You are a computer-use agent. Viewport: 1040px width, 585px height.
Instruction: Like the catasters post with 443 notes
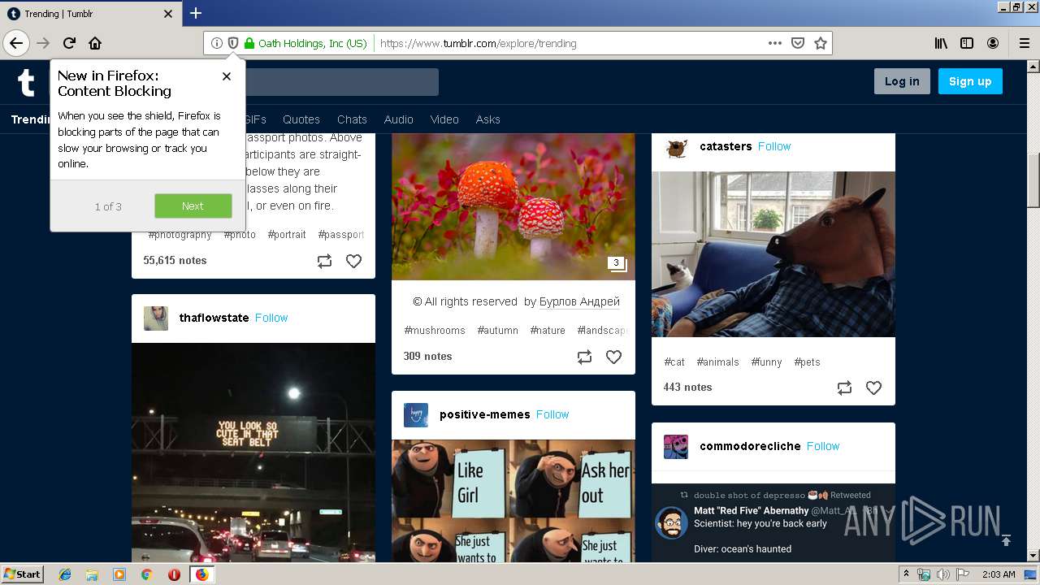(873, 388)
